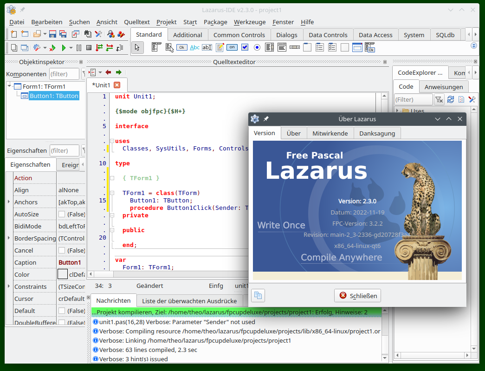Pick the TCheckBox palette component
This screenshot has width=485, height=371.
point(245,47)
